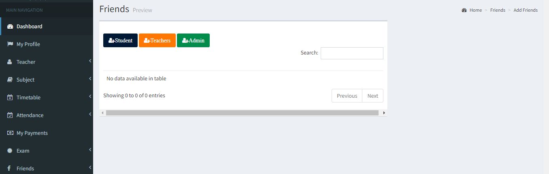Click the Attendance calendar-check icon
This screenshot has width=549, height=174.
(10, 115)
